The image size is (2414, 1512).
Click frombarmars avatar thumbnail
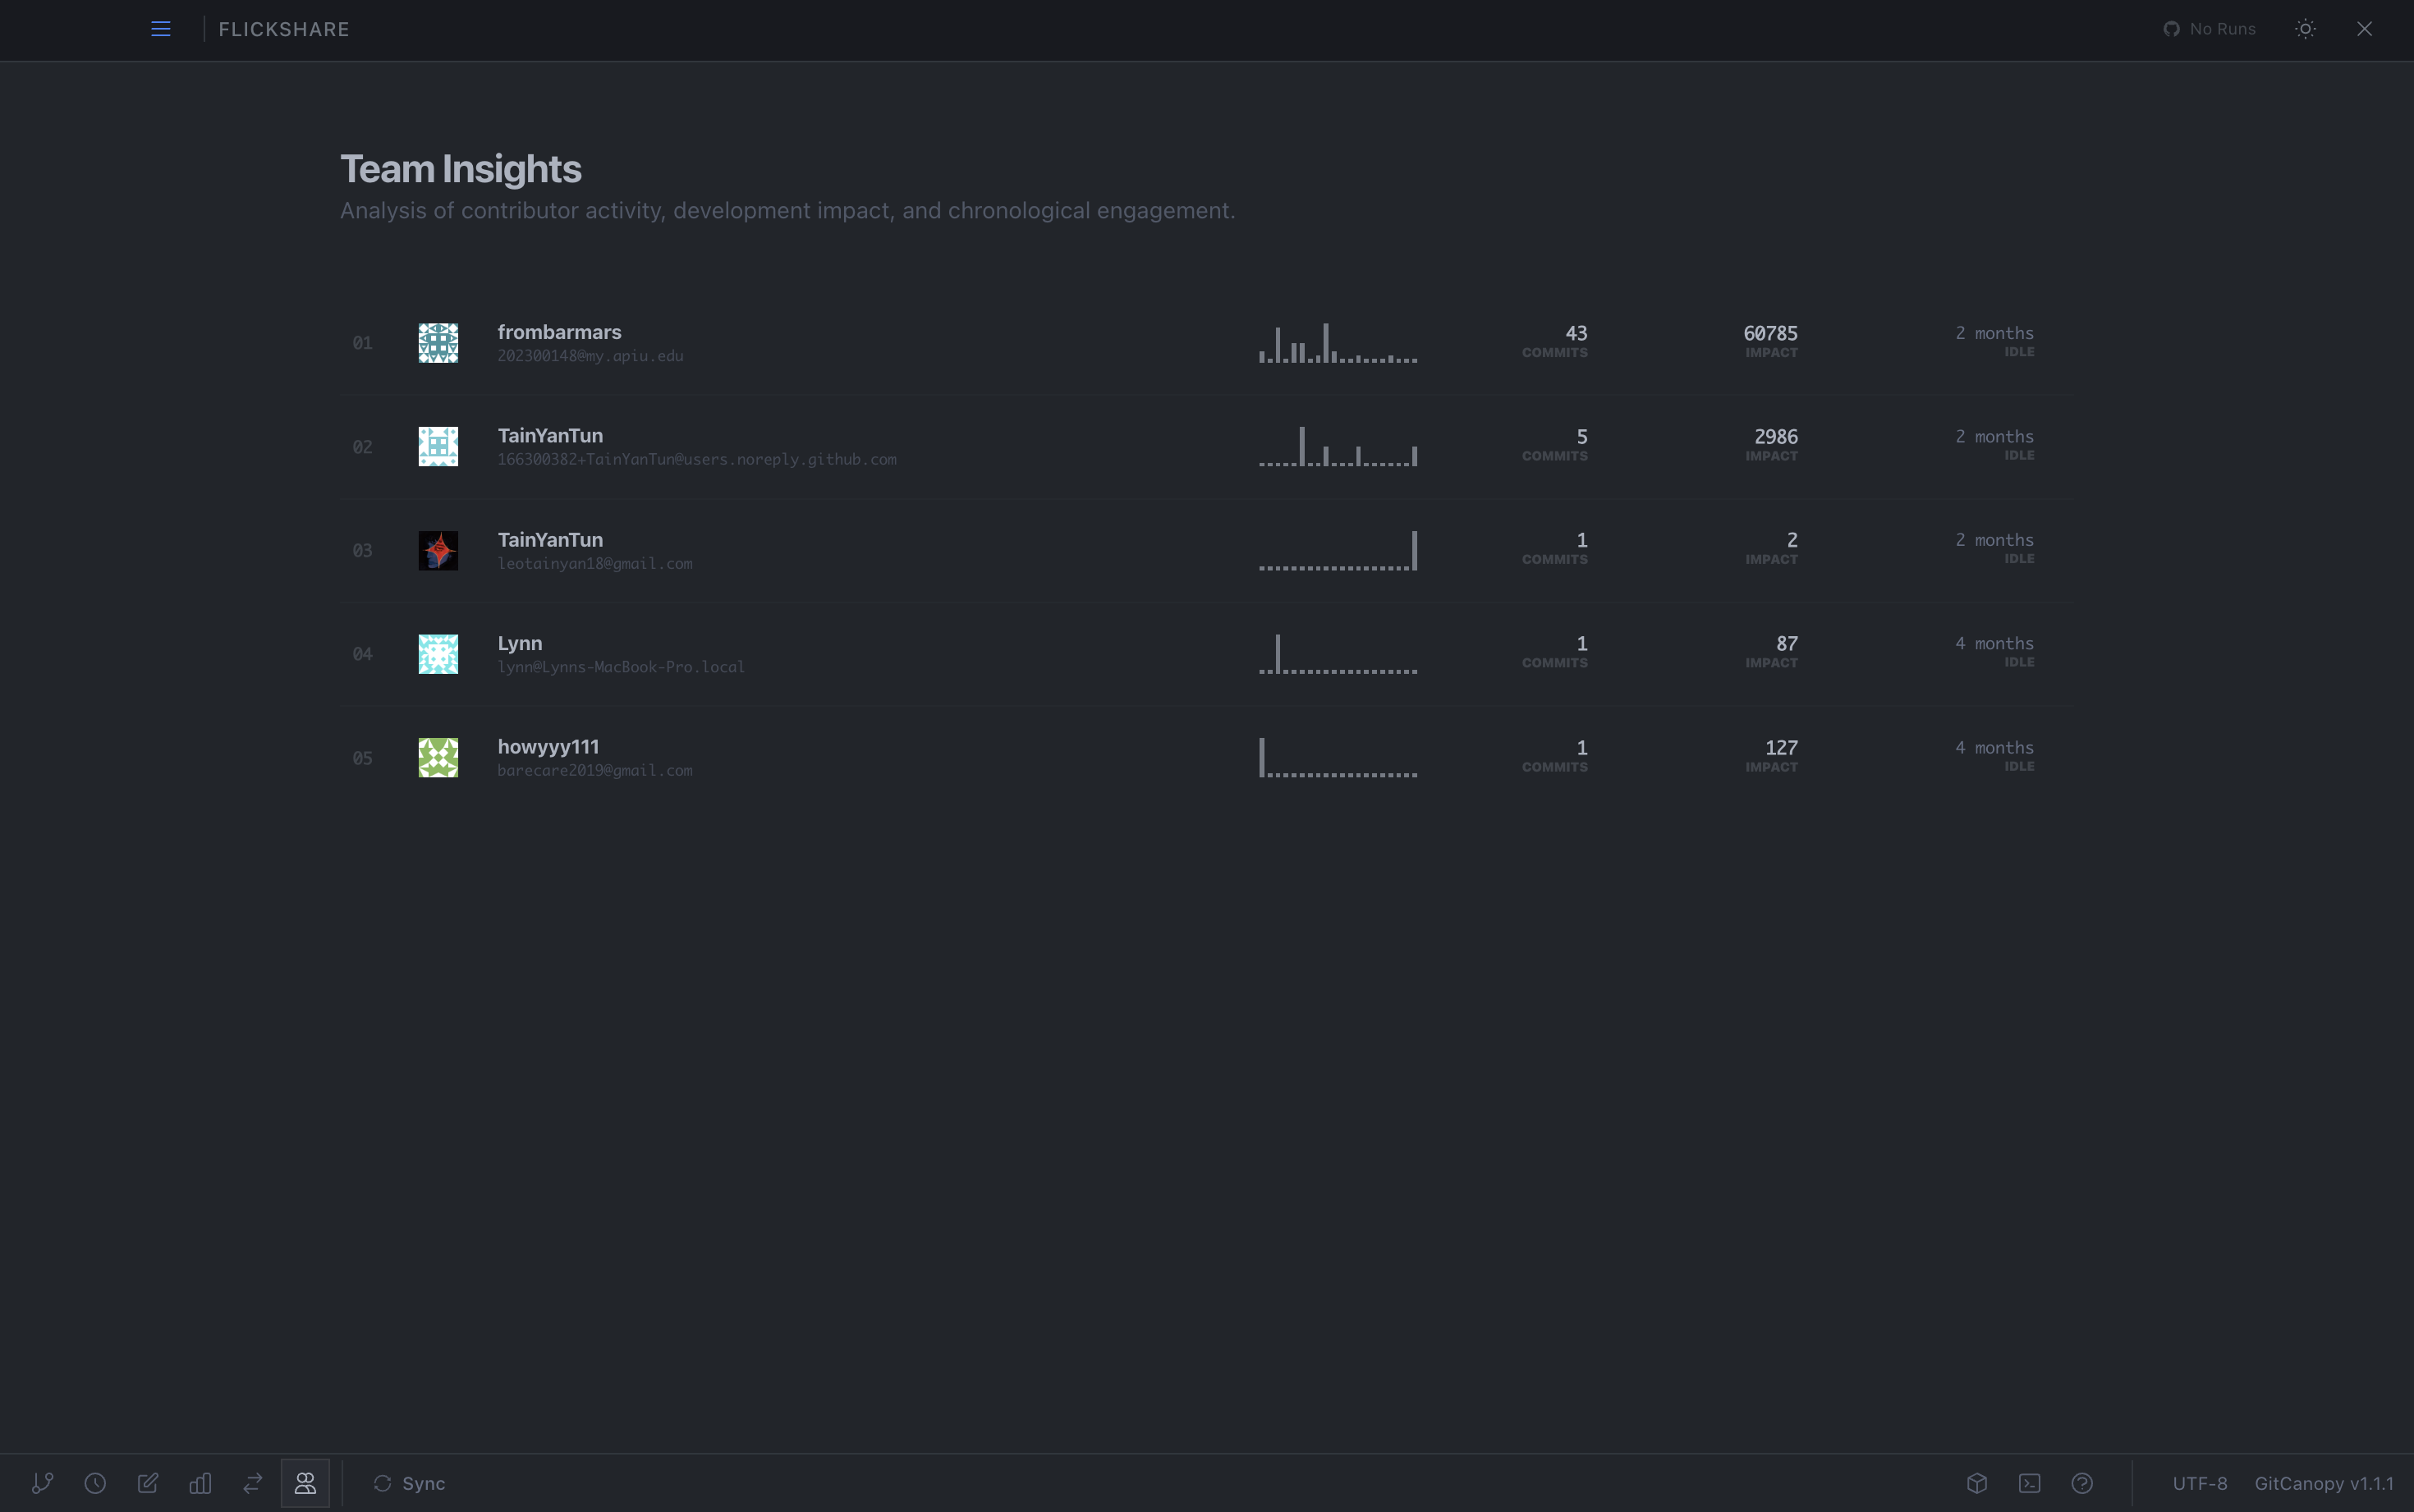coord(438,343)
